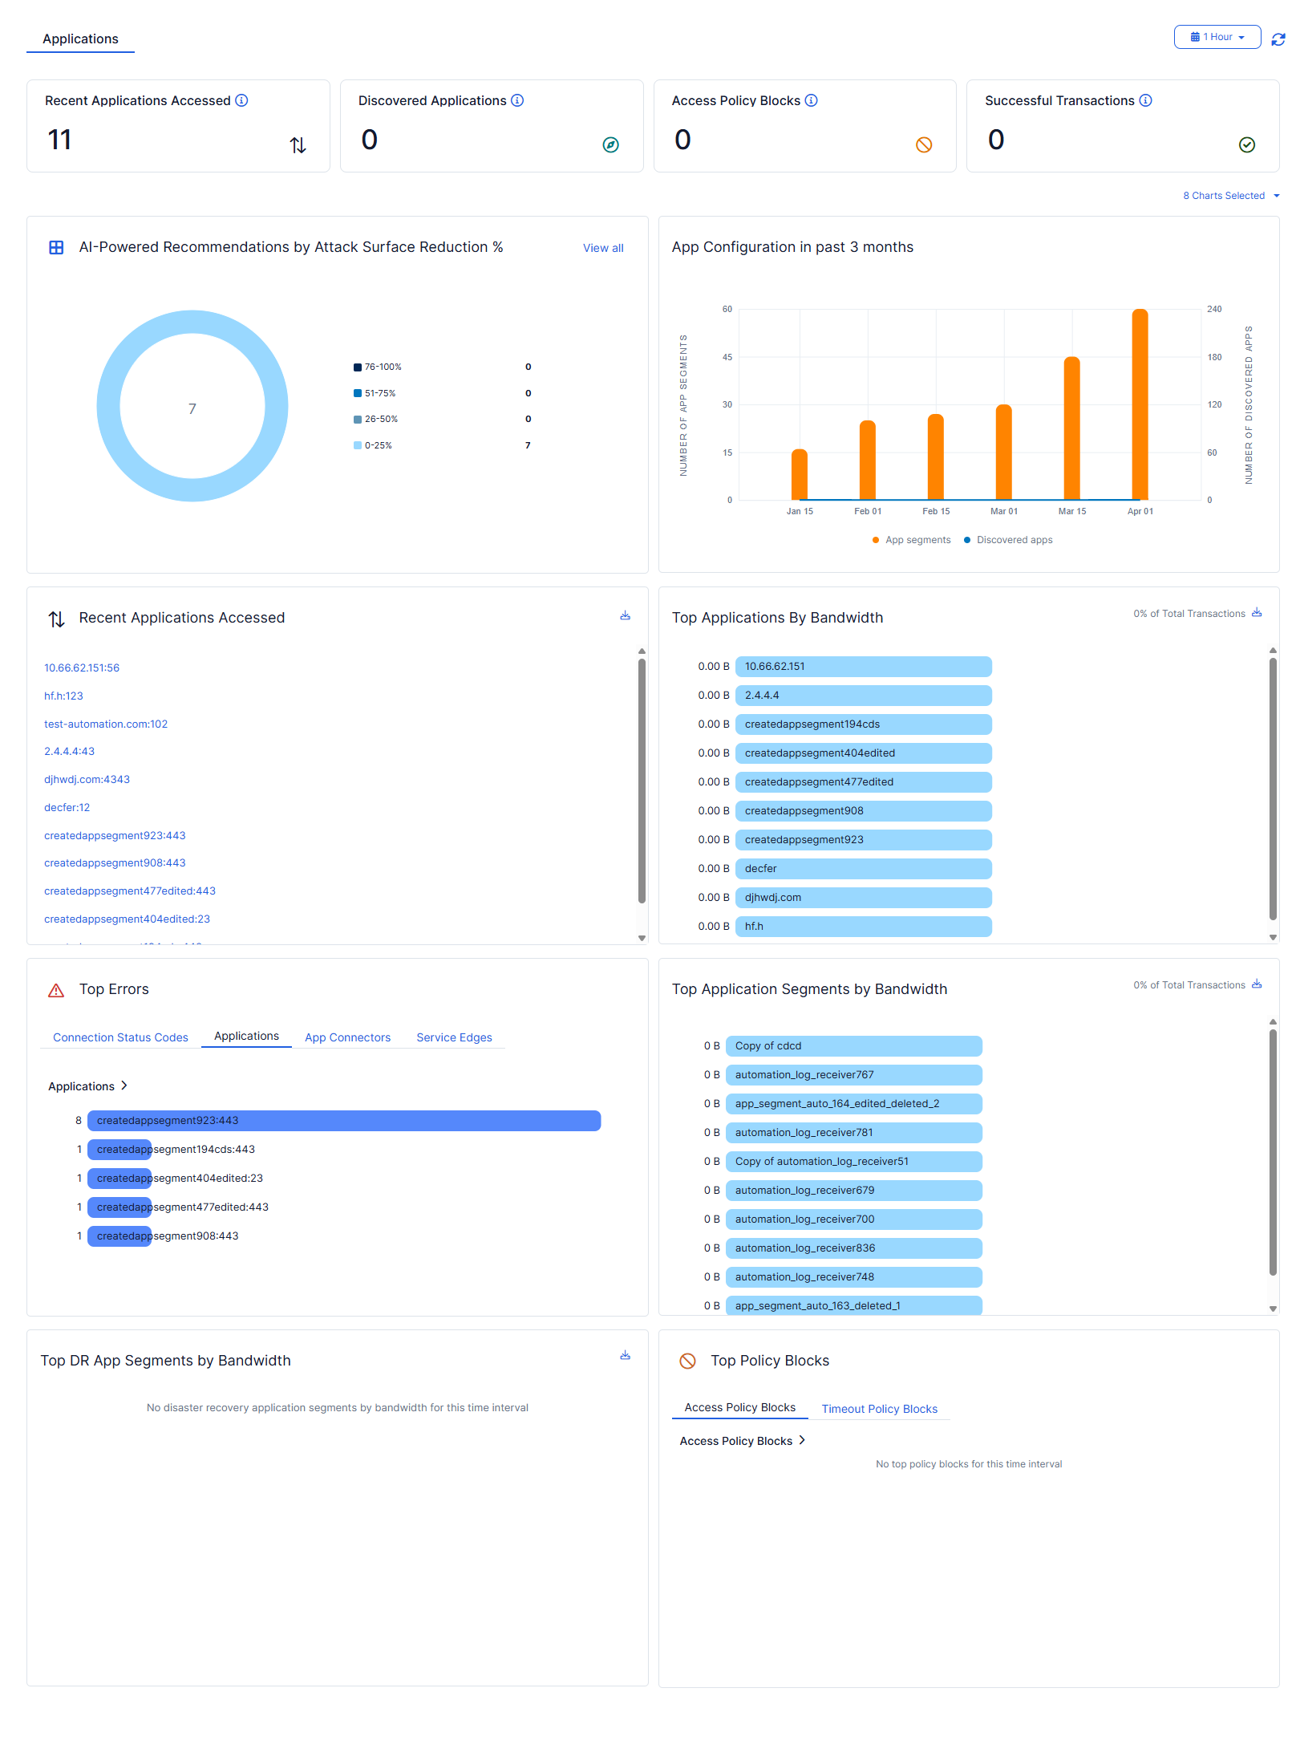Click the createdappsegment194cds bandwidth bar
This screenshot has height=1749, width=1296.
pyautogui.click(x=863, y=724)
